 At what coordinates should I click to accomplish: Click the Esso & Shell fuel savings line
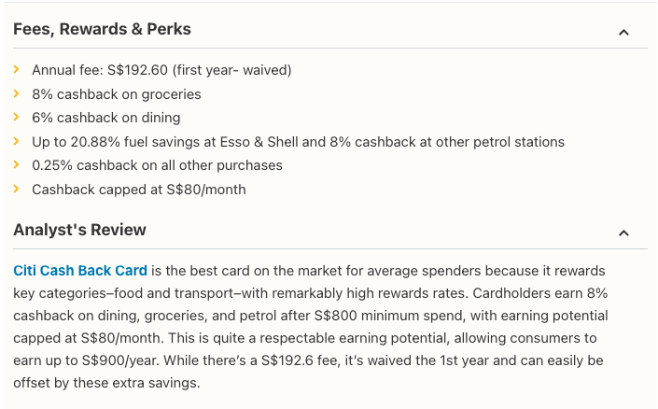pyautogui.click(x=298, y=142)
